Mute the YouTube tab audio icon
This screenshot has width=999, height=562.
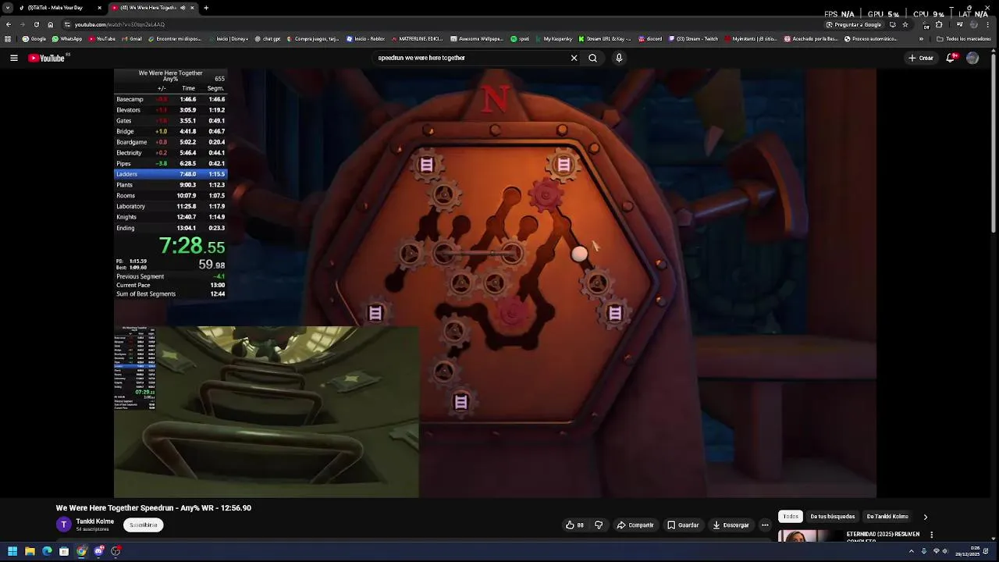(183, 8)
